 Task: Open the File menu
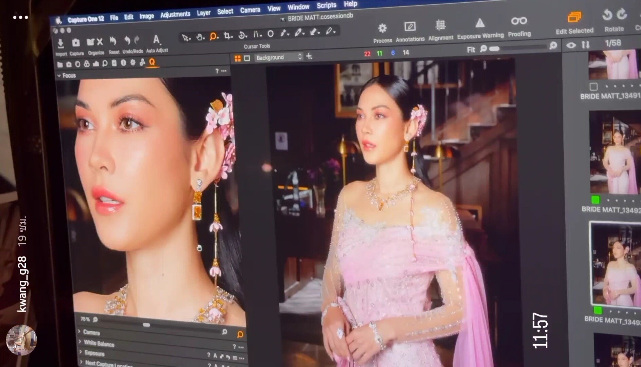(114, 18)
